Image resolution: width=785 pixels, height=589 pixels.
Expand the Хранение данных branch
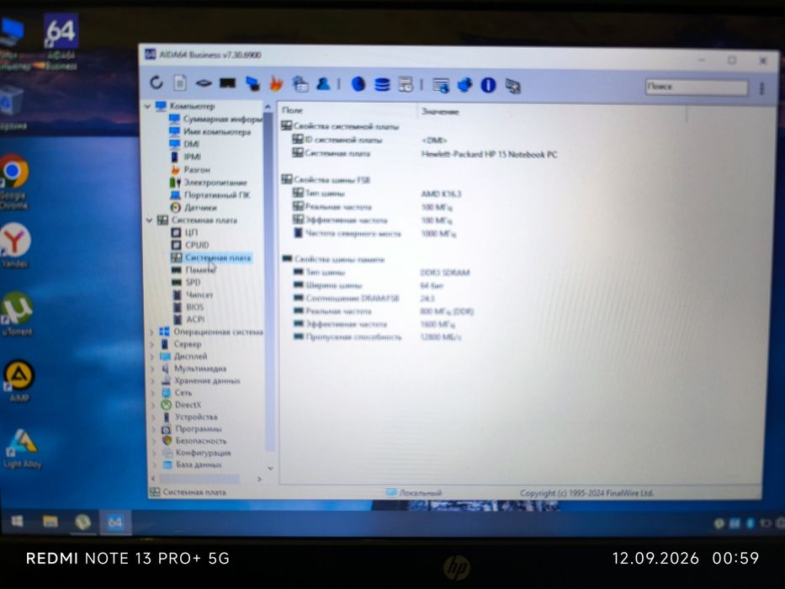click(x=152, y=380)
